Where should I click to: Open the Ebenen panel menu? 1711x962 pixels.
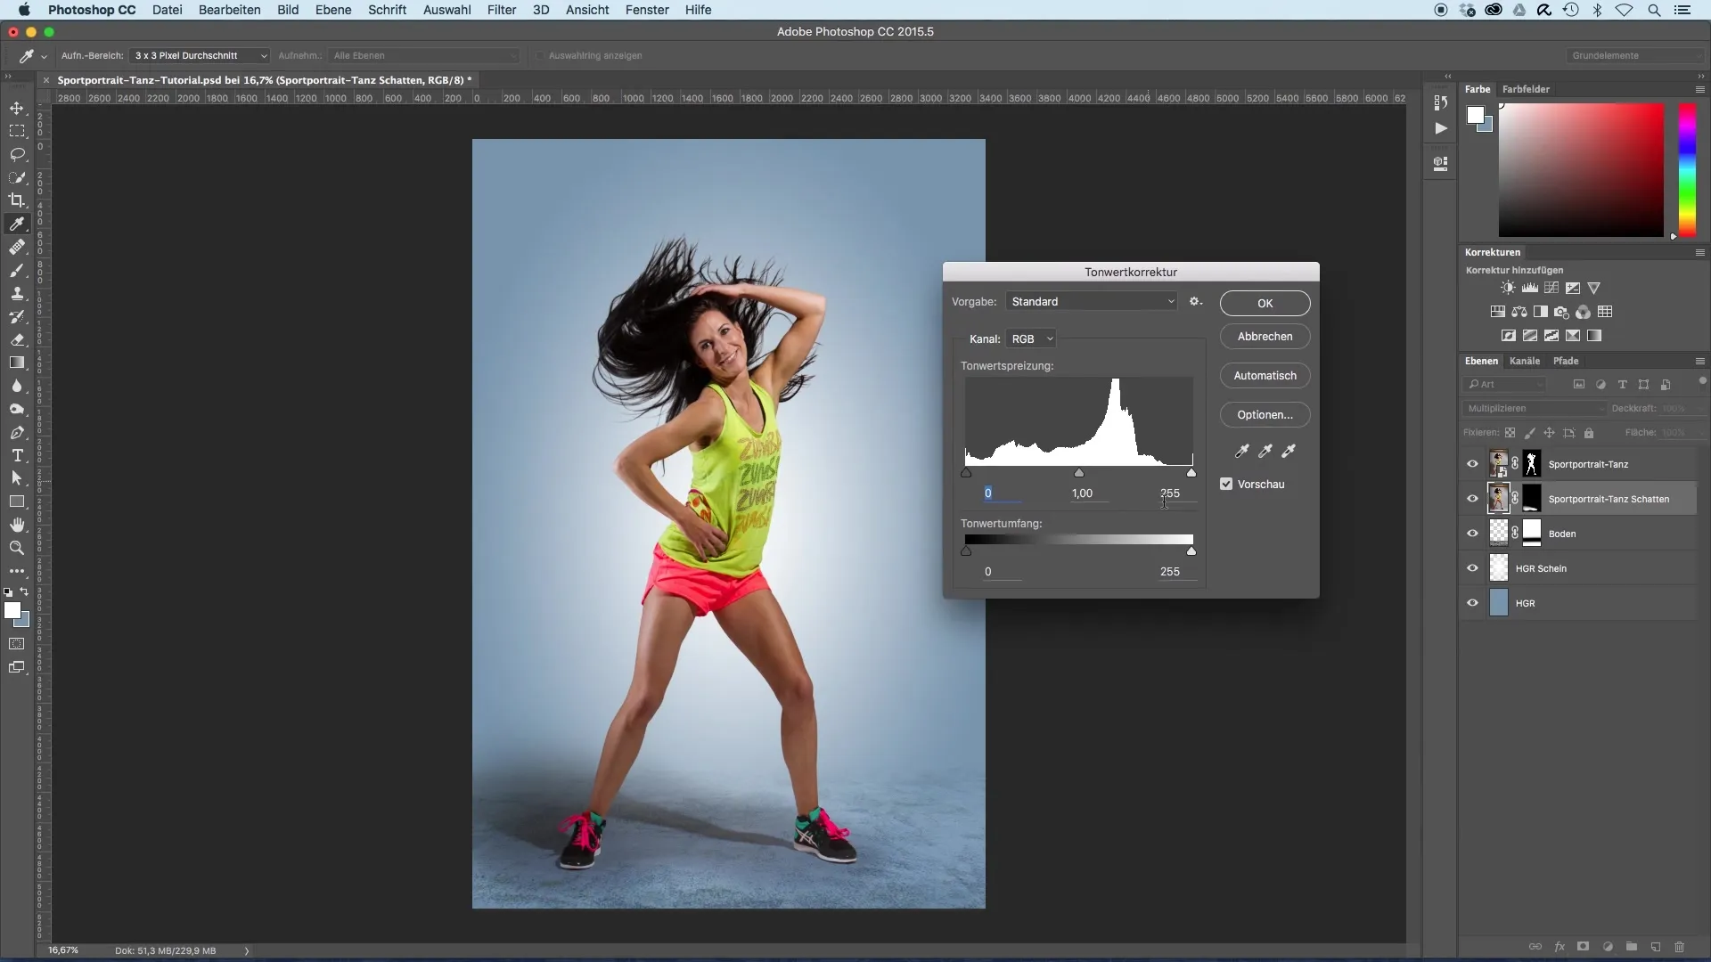pyautogui.click(x=1699, y=361)
